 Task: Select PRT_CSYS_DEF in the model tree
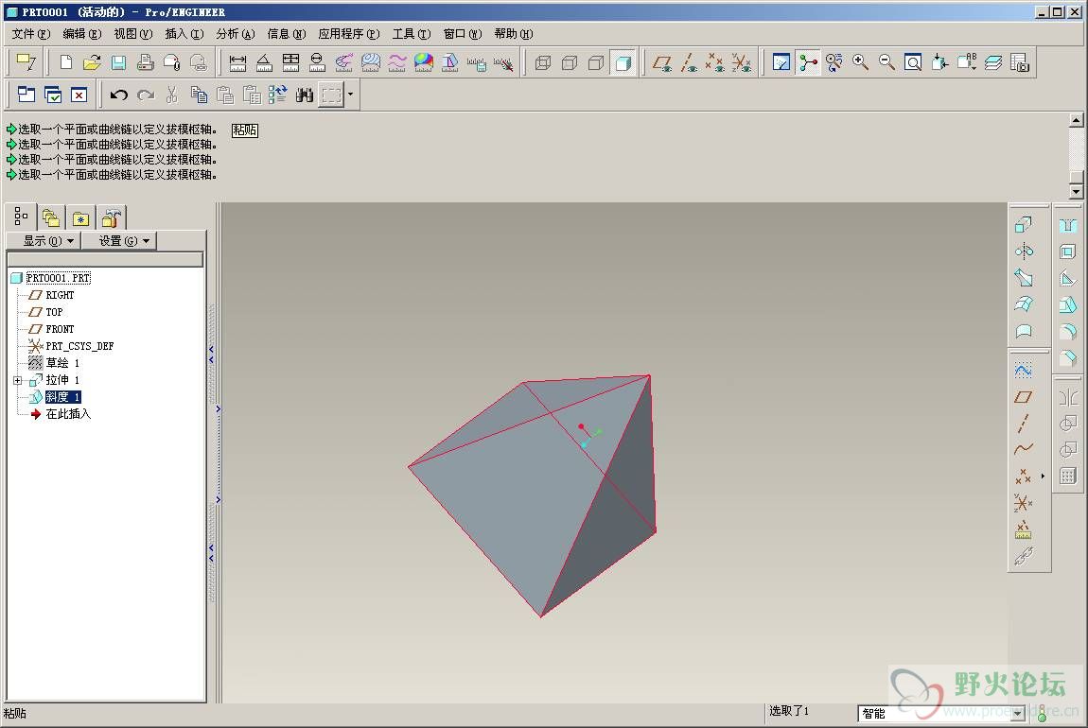tap(79, 346)
